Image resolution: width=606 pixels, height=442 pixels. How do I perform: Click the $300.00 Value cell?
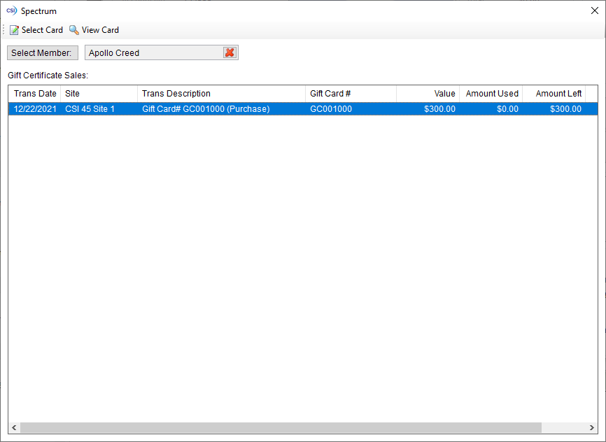[428, 109]
